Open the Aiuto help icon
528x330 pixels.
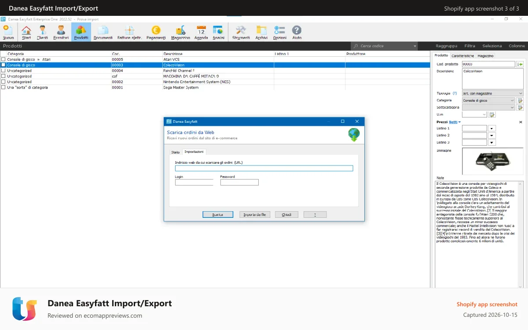(297, 33)
